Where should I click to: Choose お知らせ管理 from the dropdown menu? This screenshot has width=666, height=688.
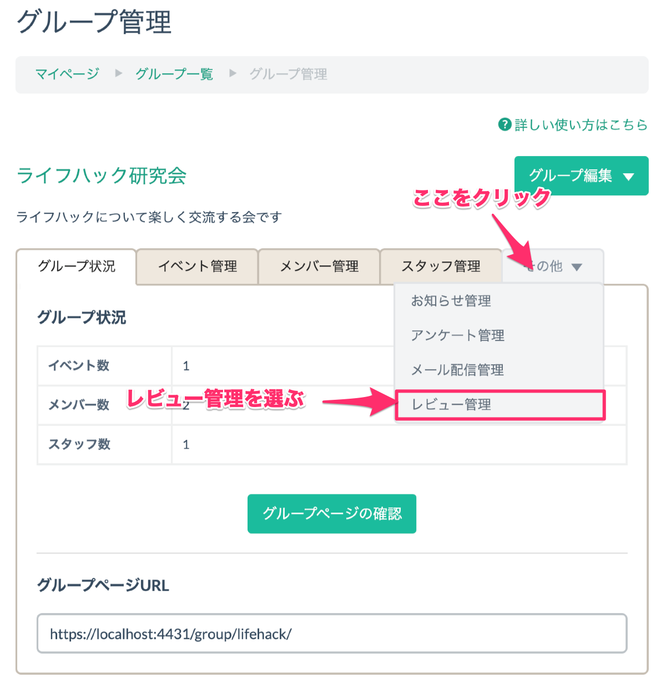point(451,301)
